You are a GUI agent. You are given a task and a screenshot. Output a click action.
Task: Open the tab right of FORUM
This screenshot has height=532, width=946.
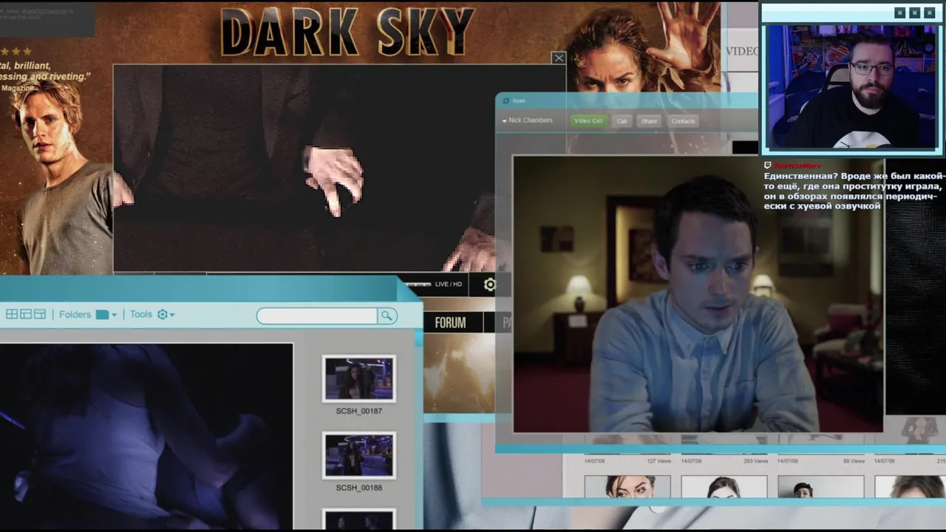click(499, 323)
